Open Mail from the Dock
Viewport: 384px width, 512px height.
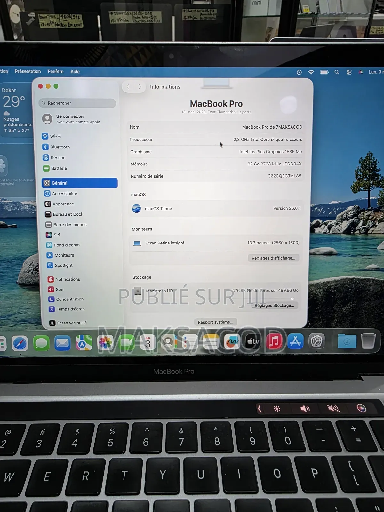coord(62,343)
